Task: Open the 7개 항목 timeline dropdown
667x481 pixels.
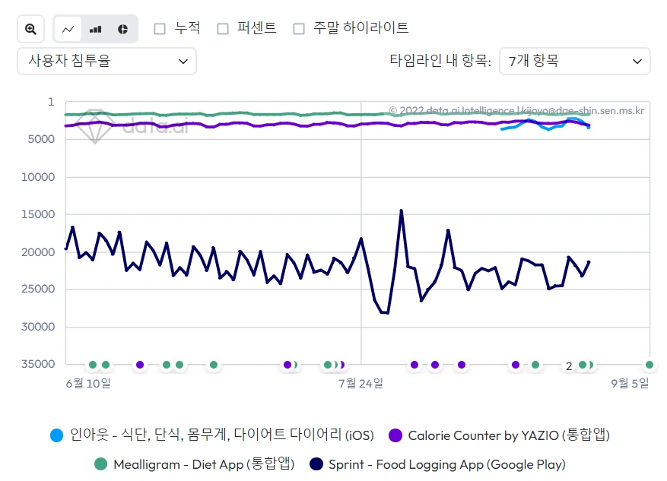Action: (574, 61)
